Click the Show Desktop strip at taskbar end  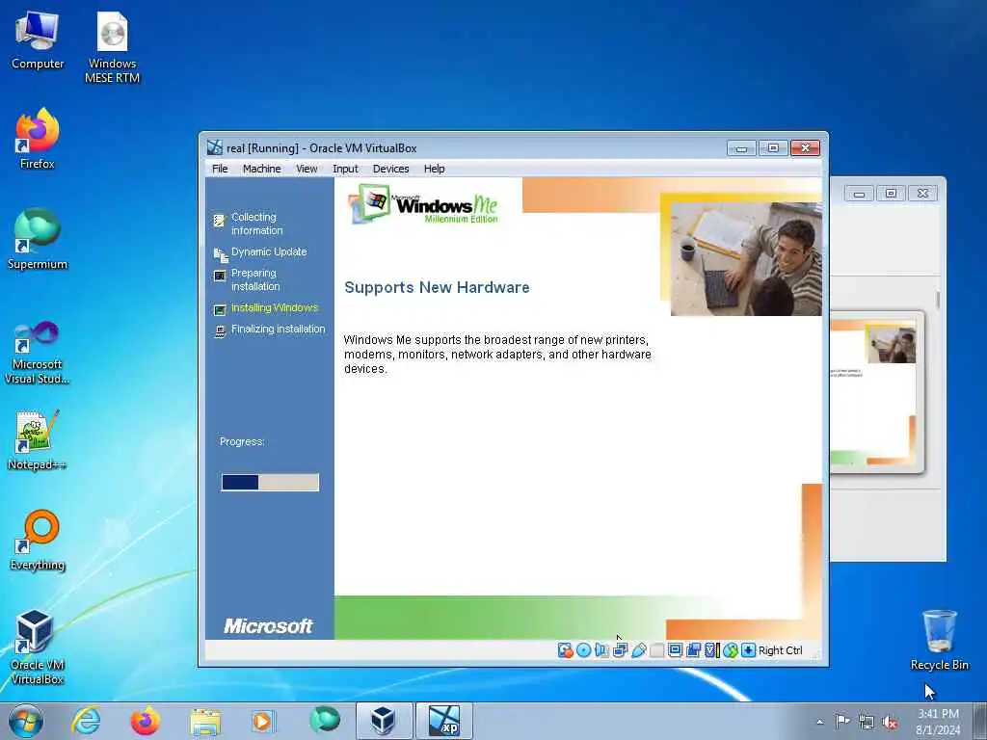coord(980,721)
